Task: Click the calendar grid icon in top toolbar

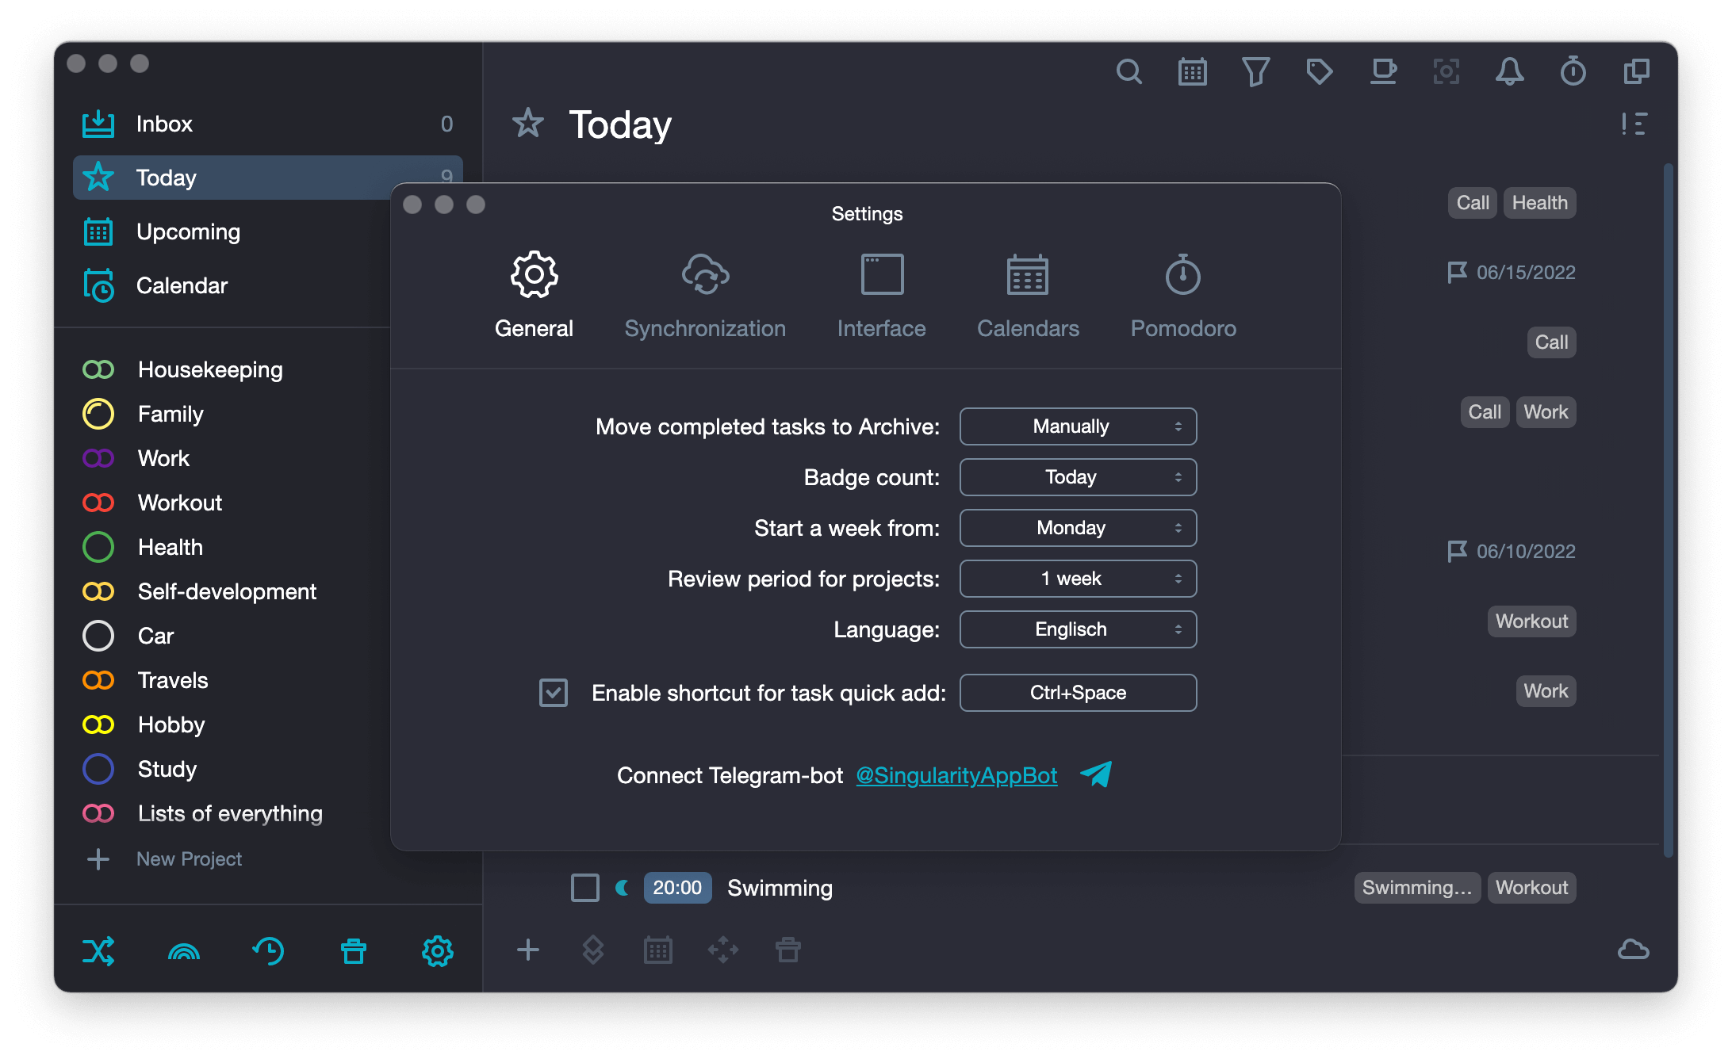Action: click(1192, 72)
